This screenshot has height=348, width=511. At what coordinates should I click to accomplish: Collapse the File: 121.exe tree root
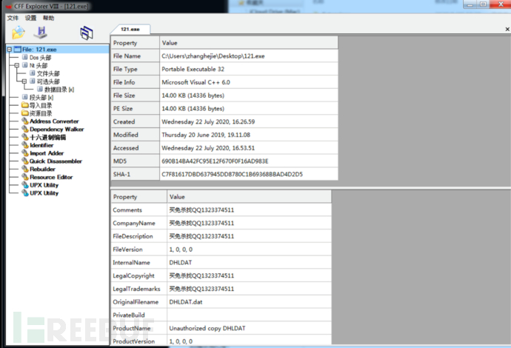[x=9, y=50]
